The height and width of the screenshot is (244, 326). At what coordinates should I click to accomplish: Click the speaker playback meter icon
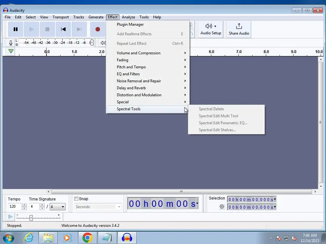[x=103, y=43]
